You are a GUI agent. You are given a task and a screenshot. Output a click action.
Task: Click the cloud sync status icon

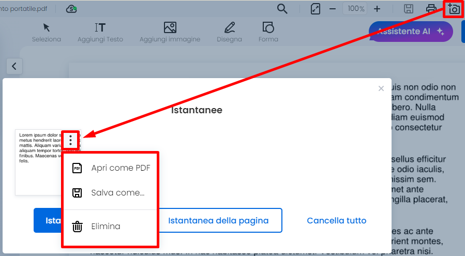pos(72,9)
